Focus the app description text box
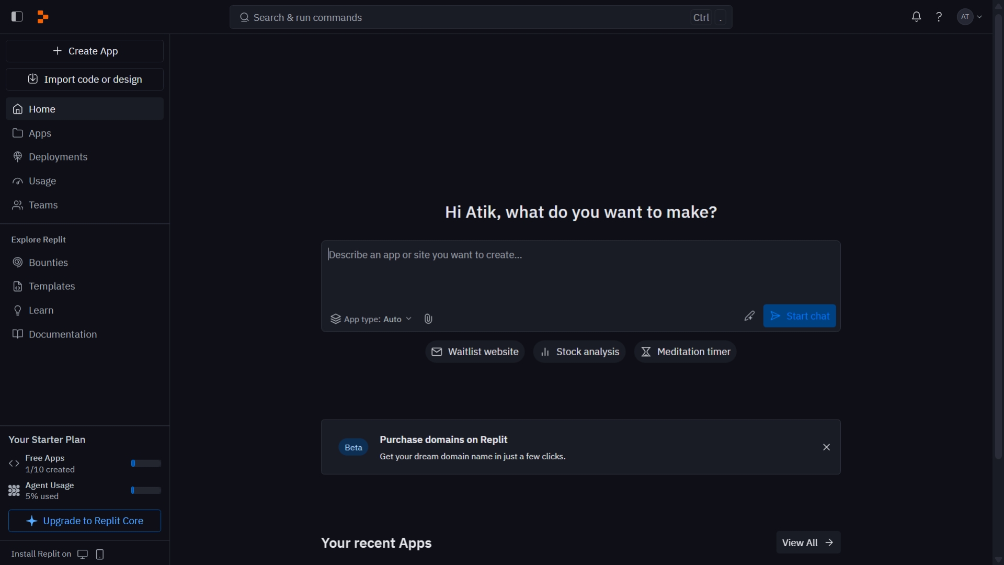The image size is (1004, 565). [580, 272]
